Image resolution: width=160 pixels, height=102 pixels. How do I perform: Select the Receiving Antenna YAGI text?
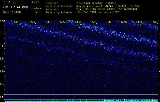[97, 12]
